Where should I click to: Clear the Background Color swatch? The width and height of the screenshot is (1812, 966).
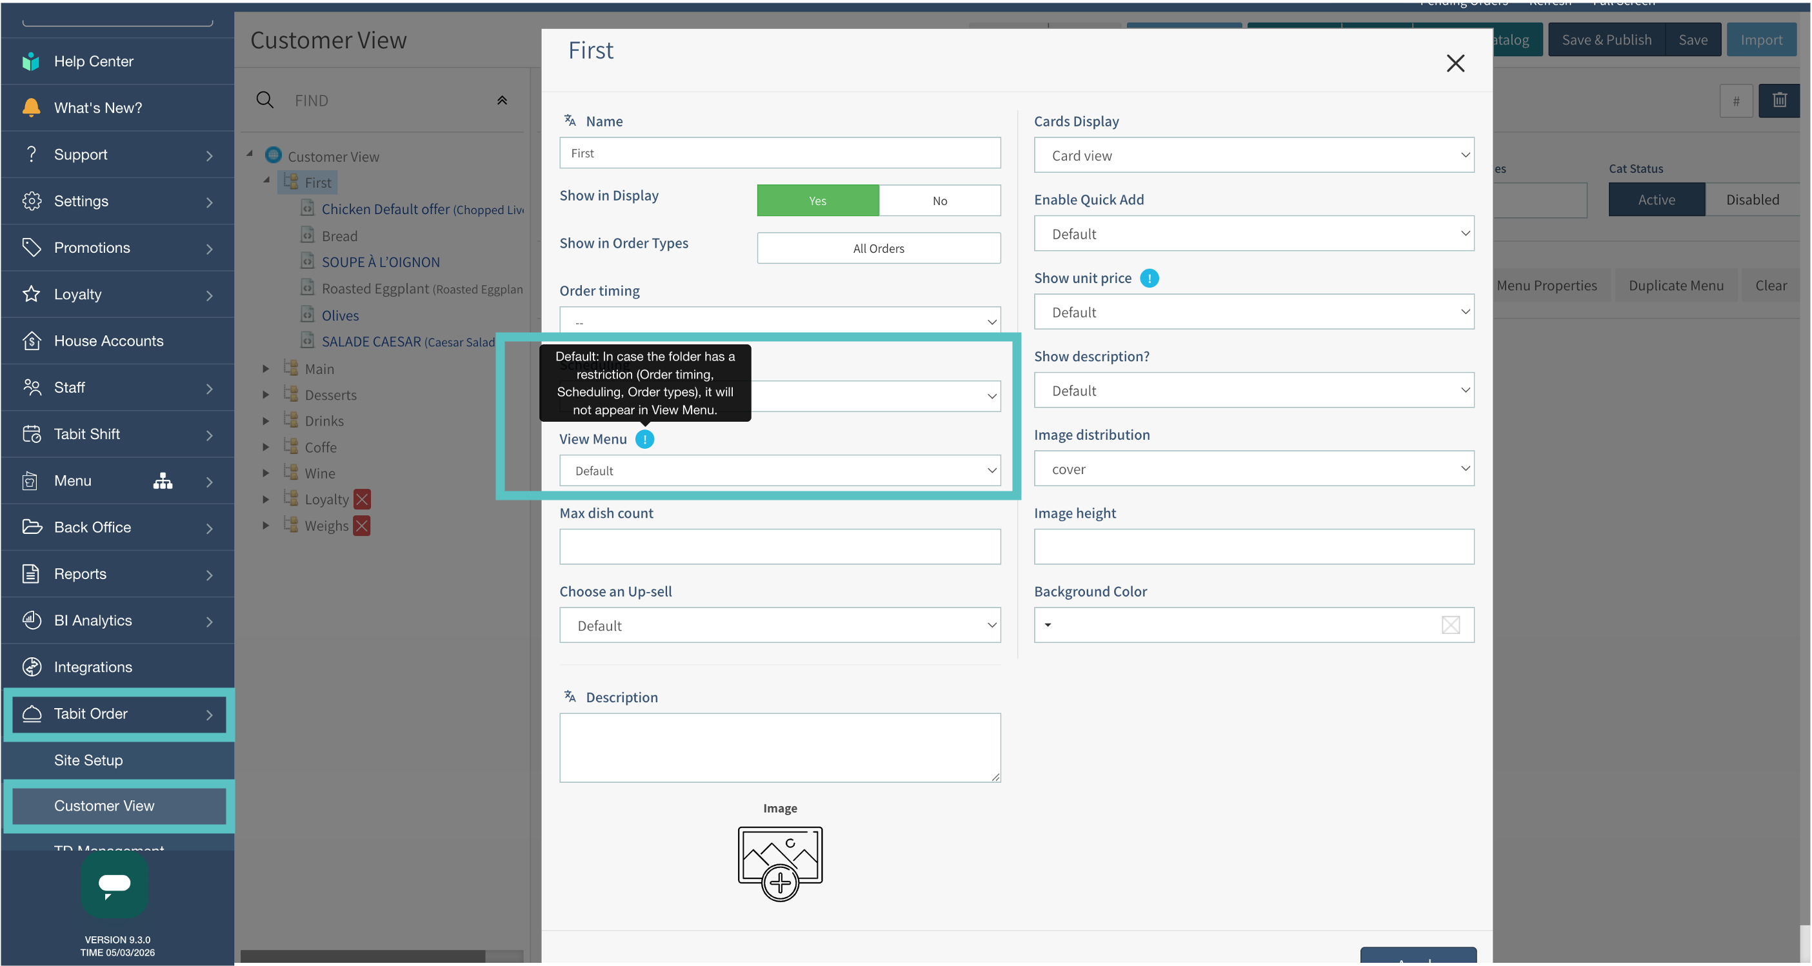pos(1451,625)
